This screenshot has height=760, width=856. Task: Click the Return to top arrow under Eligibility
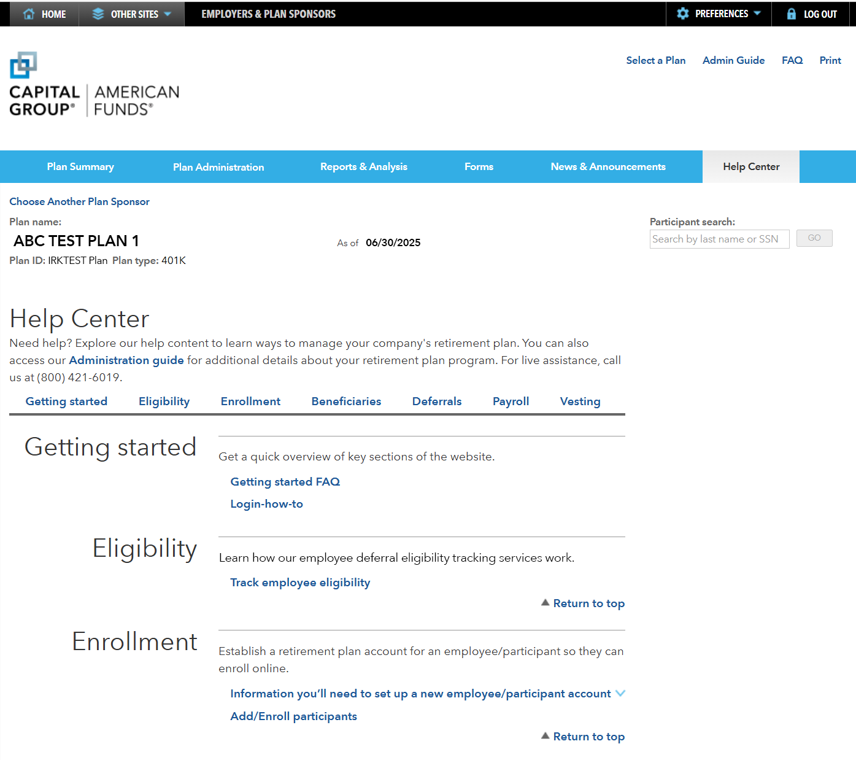pyautogui.click(x=546, y=603)
